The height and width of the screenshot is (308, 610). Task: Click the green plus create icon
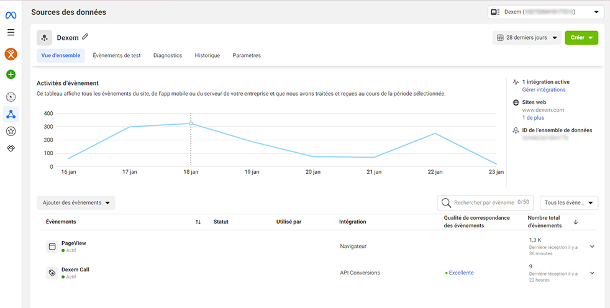click(x=11, y=75)
